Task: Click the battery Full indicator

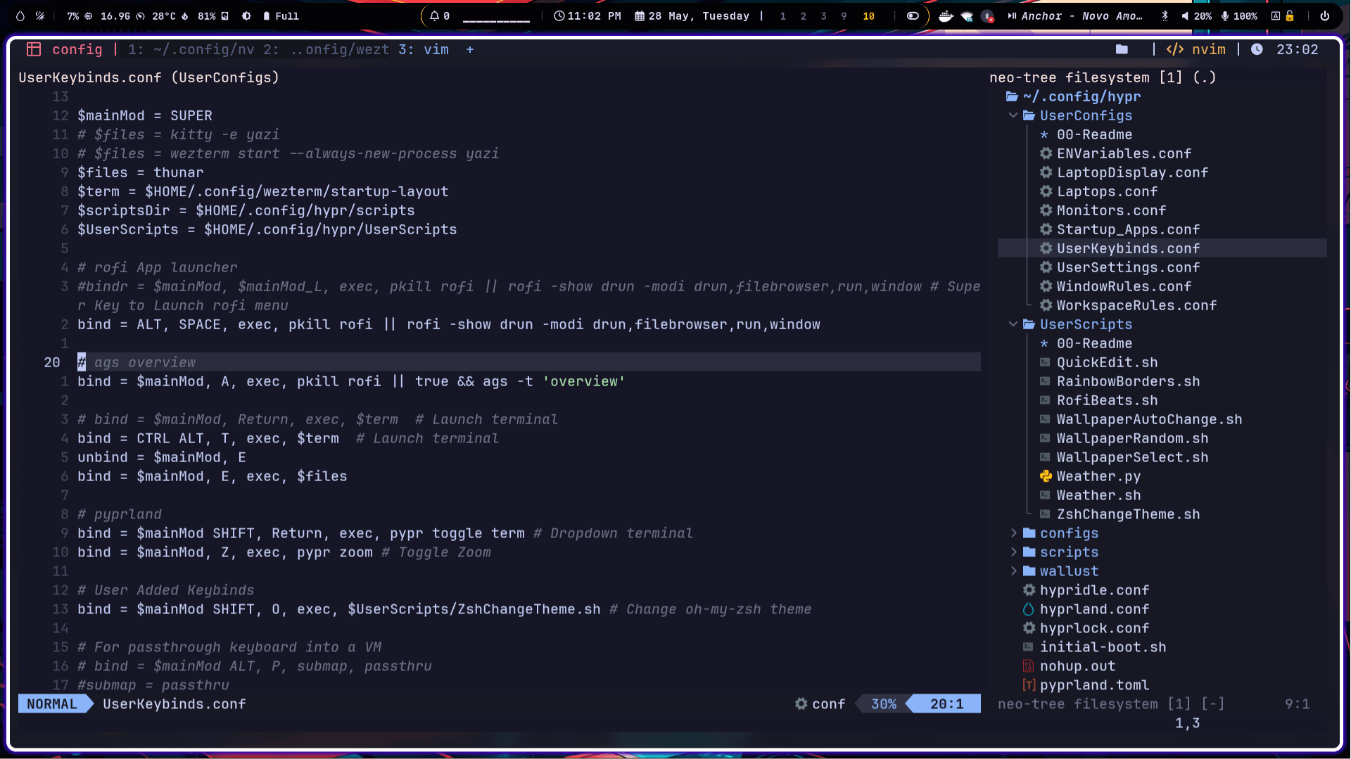Action: coord(281,16)
